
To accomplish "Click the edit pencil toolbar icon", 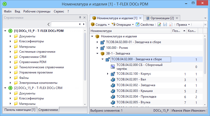I will click(x=159, y=24).
